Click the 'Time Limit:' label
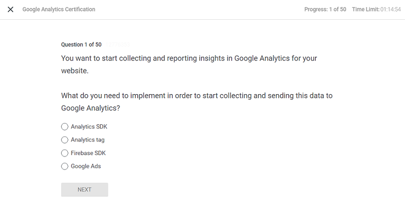This screenshot has width=405, height=208. (365, 9)
